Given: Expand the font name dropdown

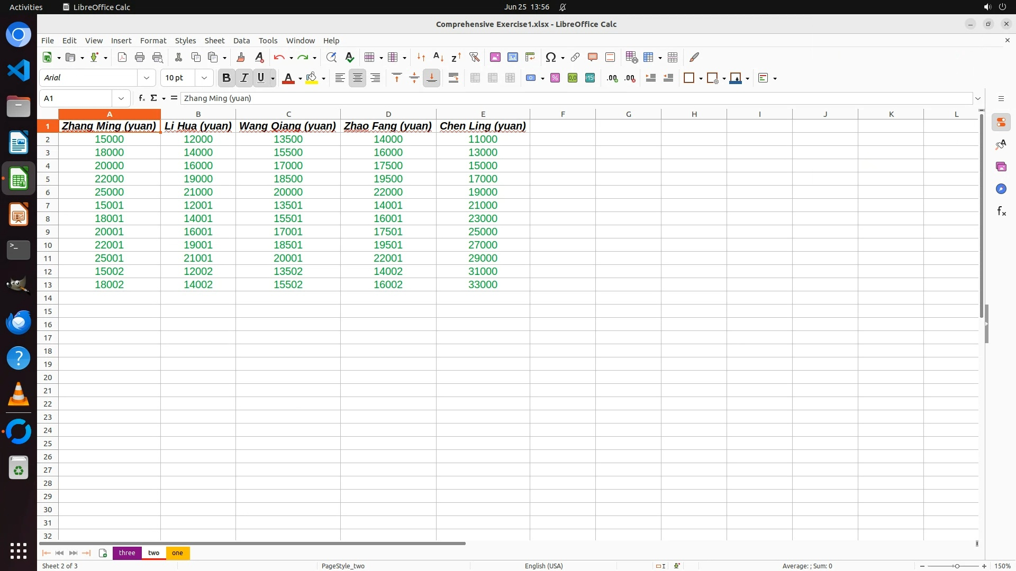Looking at the screenshot, I should pos(147,78).
